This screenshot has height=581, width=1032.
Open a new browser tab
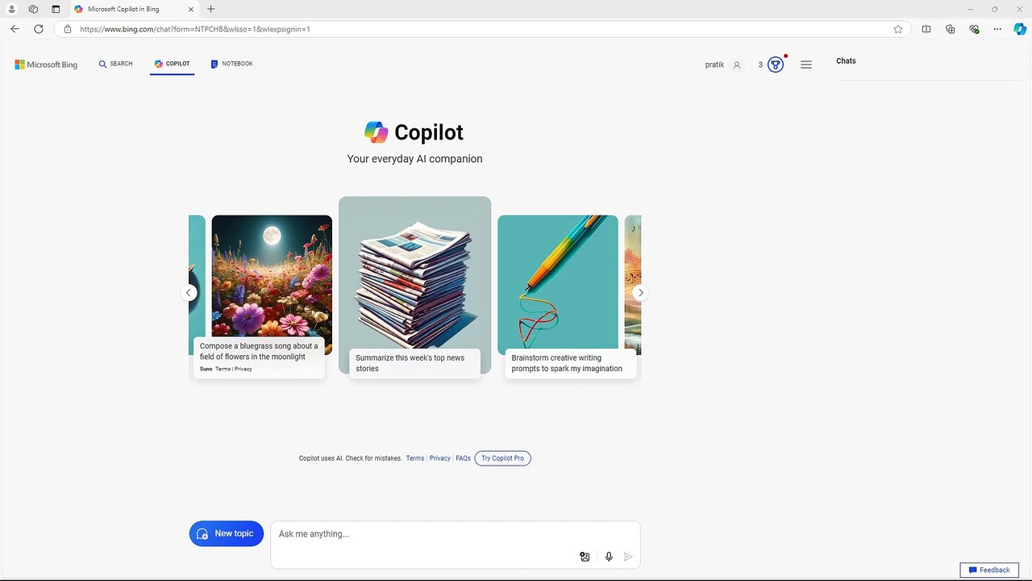coord(210,9)
